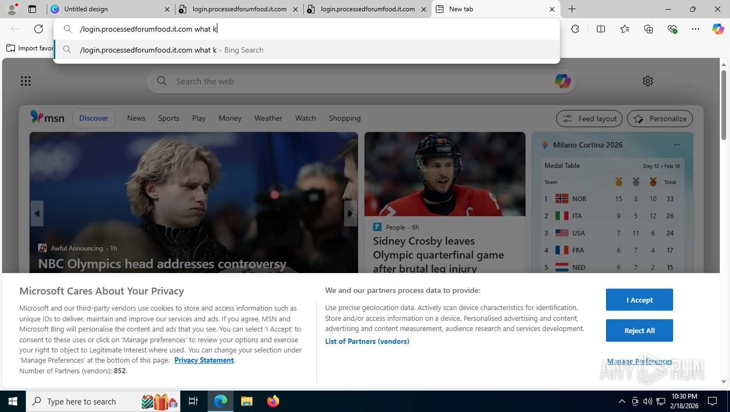Show hidden system tray icons chevron
730x412 pixels.
pyautogui.click(x=622, y=401)
